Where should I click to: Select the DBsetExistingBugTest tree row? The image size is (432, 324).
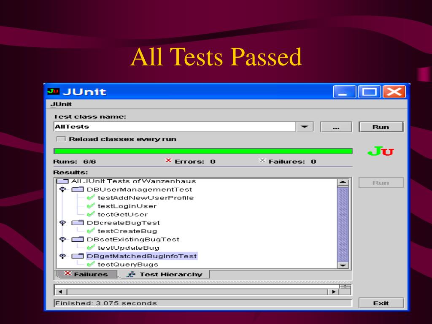point(133,239)
